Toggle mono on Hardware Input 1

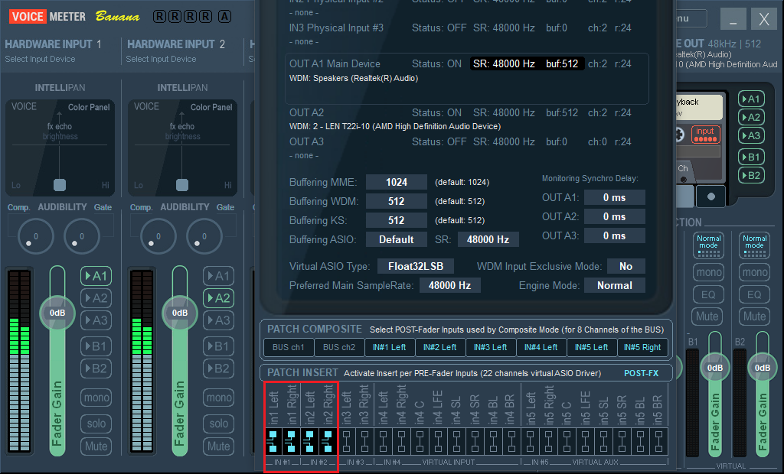(x=96, y=398)
